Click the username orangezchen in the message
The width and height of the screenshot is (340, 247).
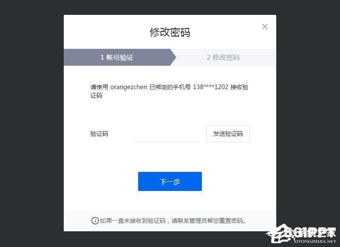click(x=129, y=87)
